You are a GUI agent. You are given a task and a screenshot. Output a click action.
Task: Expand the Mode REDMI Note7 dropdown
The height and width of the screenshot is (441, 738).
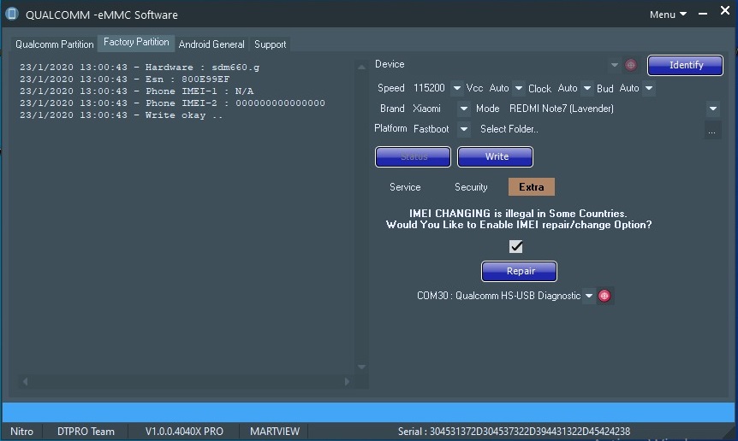(x=713, y=109)
